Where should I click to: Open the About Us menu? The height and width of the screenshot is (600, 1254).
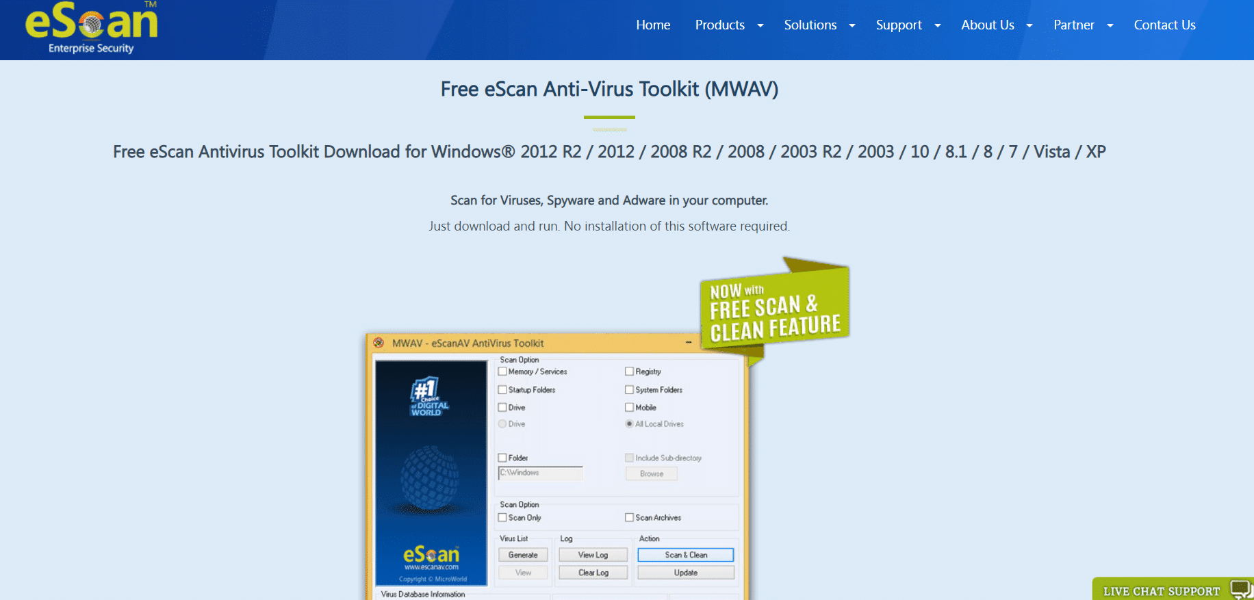988,25
